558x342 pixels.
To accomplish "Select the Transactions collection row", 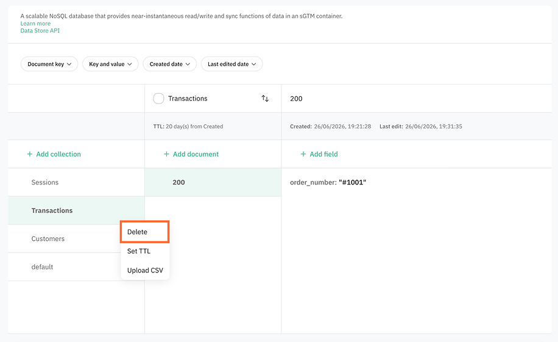I will pos(76,211).
